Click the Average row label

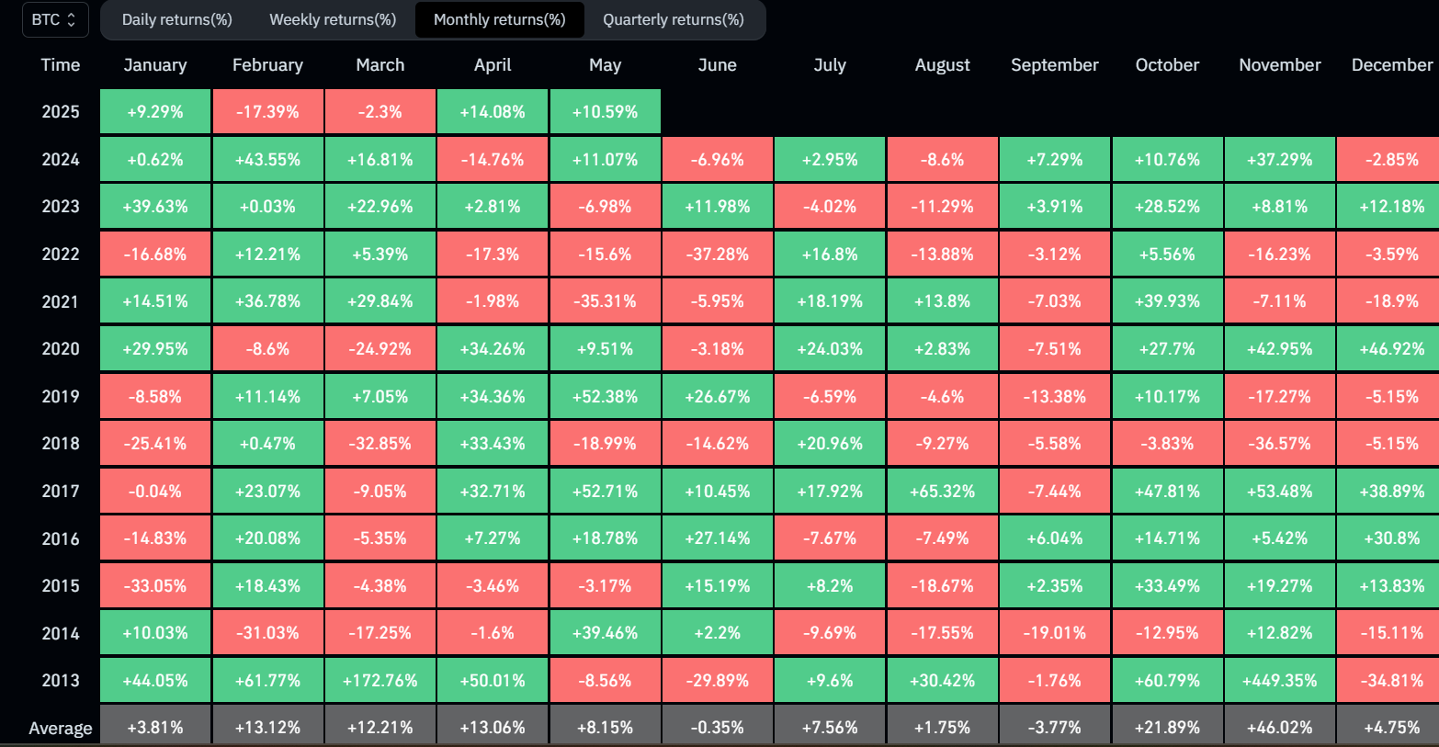coord(61,729)
